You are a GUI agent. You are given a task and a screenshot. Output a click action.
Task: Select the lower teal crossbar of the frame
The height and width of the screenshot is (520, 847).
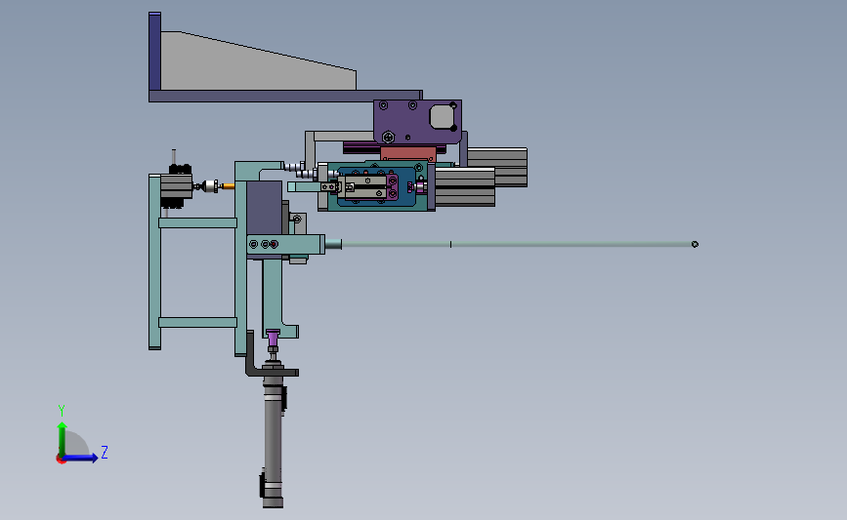pyautogui.click(x=197, y=323)
